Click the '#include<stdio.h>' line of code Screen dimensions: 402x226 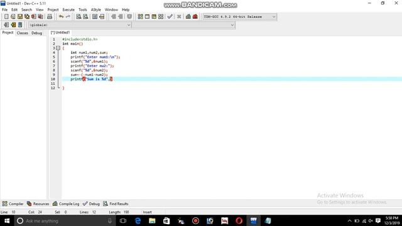click(x=80, y=39)
